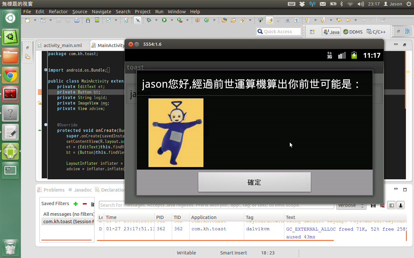Open the Navigate menu
Image resolution: width=414 pixels, height=258 pixels.
[101, 11]
